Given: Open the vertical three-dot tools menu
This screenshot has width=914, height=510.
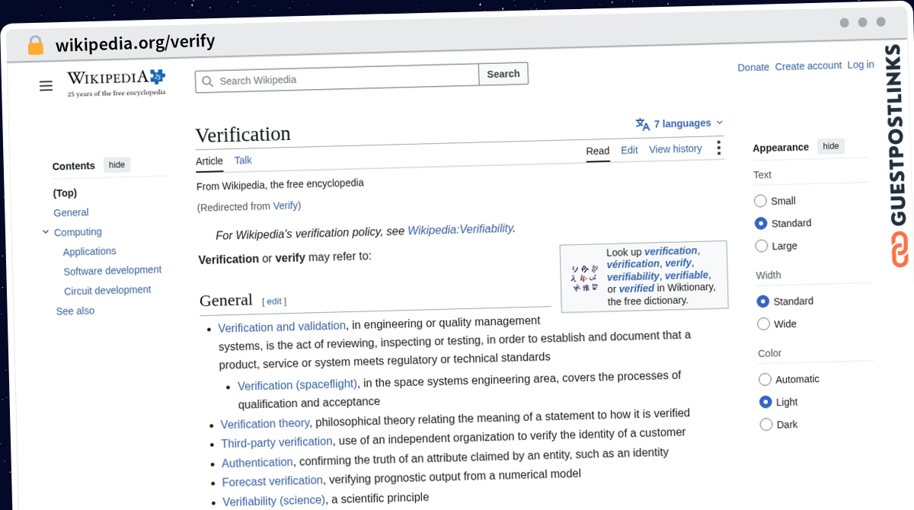Looking at the screenshot, I should (x=718, y=148).
